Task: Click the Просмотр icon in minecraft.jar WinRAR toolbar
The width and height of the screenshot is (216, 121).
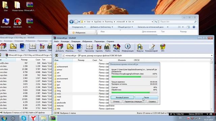Action: tap(89, 48)
